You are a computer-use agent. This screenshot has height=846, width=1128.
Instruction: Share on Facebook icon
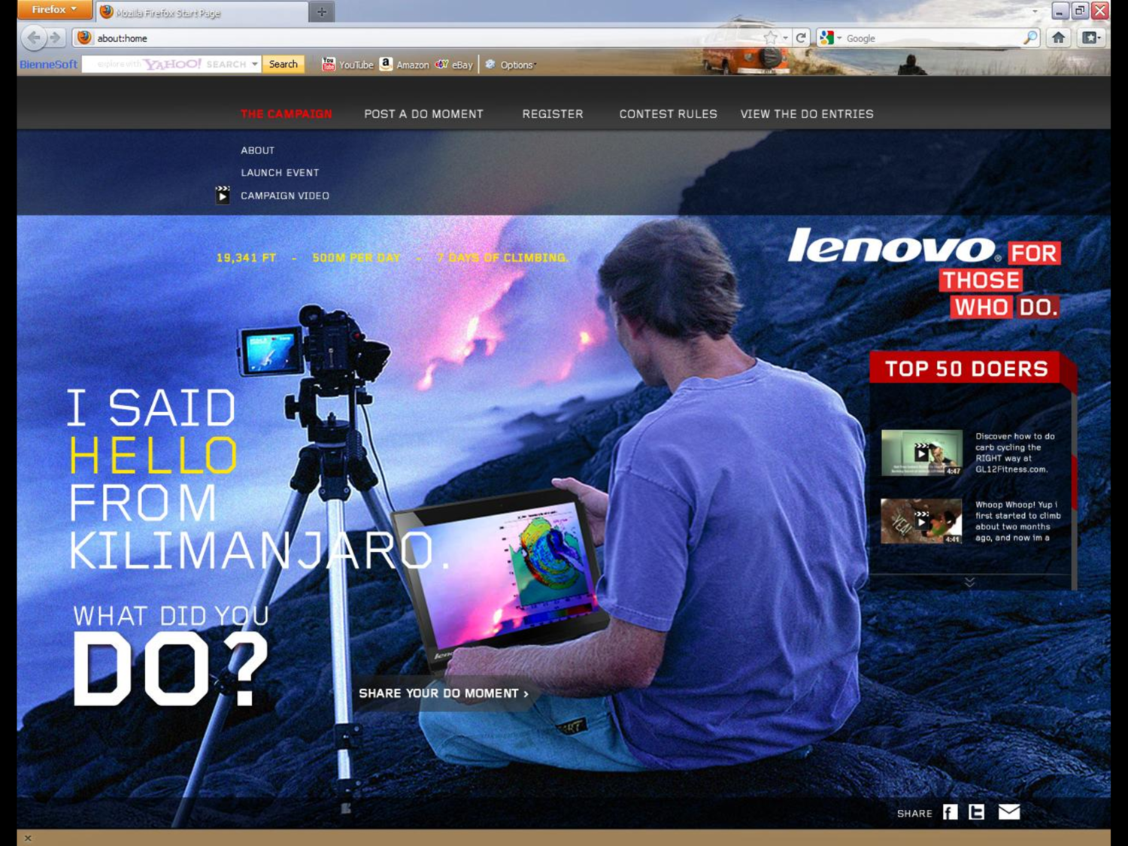click(x=951, y=812)
